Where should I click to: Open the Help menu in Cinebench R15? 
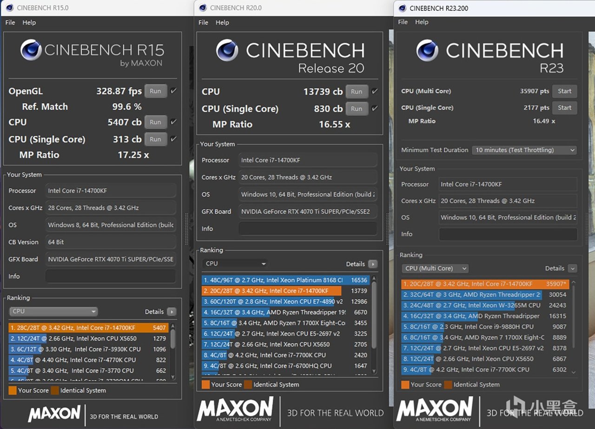pos(29,22)
